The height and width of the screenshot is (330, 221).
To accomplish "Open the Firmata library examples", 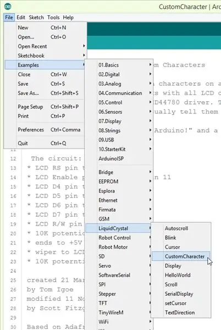I will click(119, 210).
